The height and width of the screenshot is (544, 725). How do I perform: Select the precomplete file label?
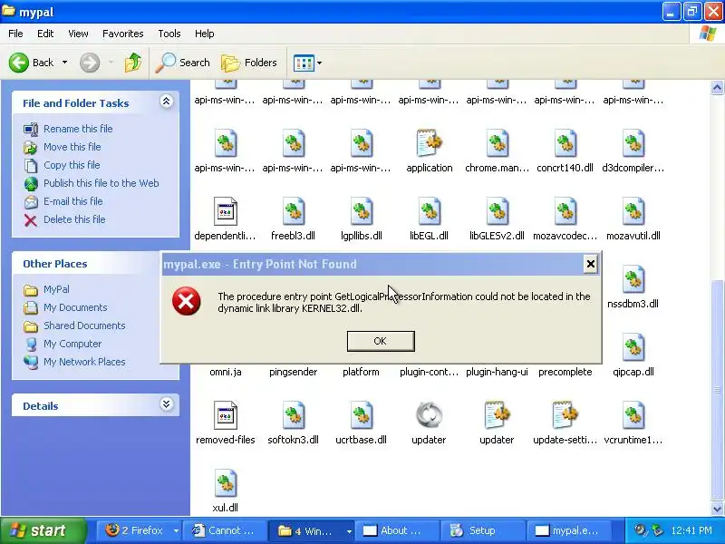coord(565,372)
